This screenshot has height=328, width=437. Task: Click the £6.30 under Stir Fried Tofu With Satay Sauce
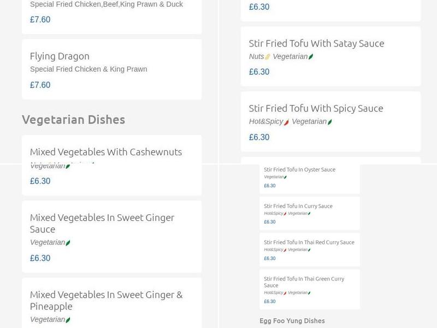click(258, 72)
